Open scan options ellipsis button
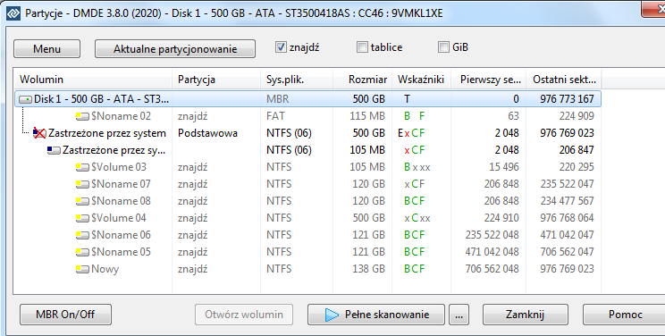The image size is (665, 336). pos(459,315)
